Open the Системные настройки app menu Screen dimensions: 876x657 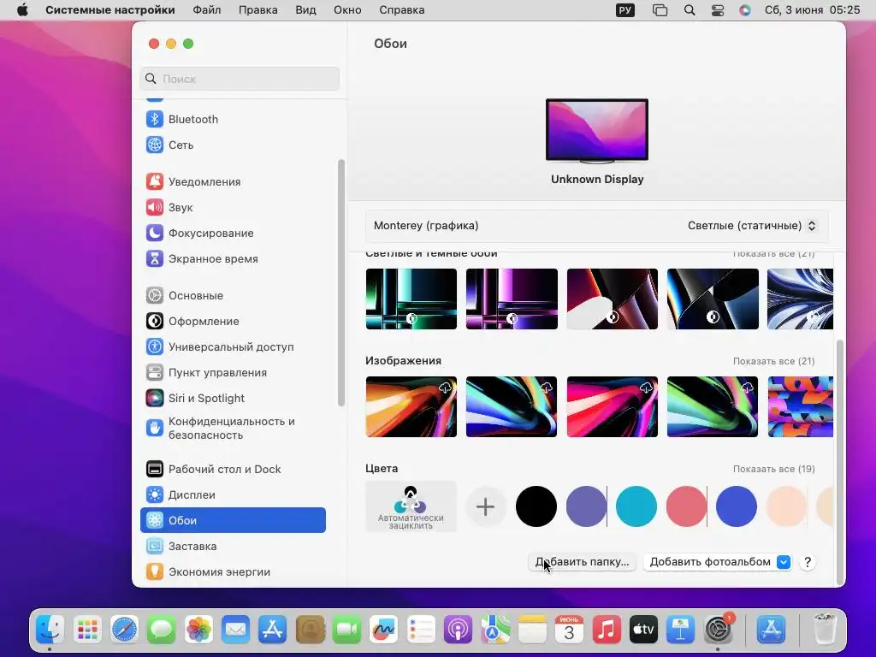110,10
